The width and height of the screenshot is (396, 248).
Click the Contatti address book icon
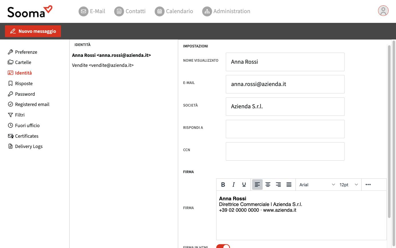(119, 11)
